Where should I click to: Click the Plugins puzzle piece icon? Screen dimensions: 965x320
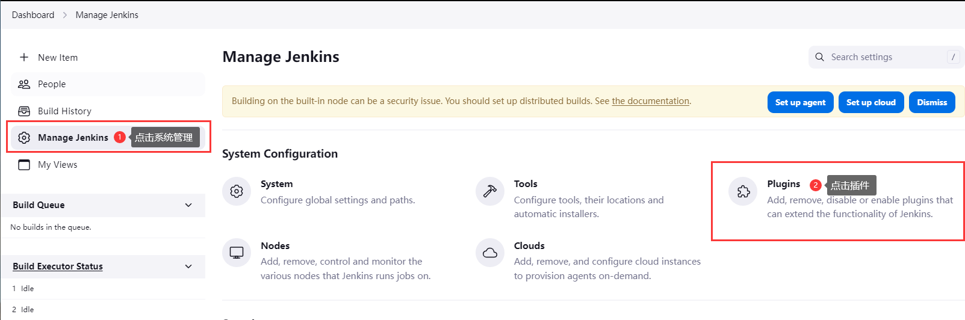(x=743, y=191)
